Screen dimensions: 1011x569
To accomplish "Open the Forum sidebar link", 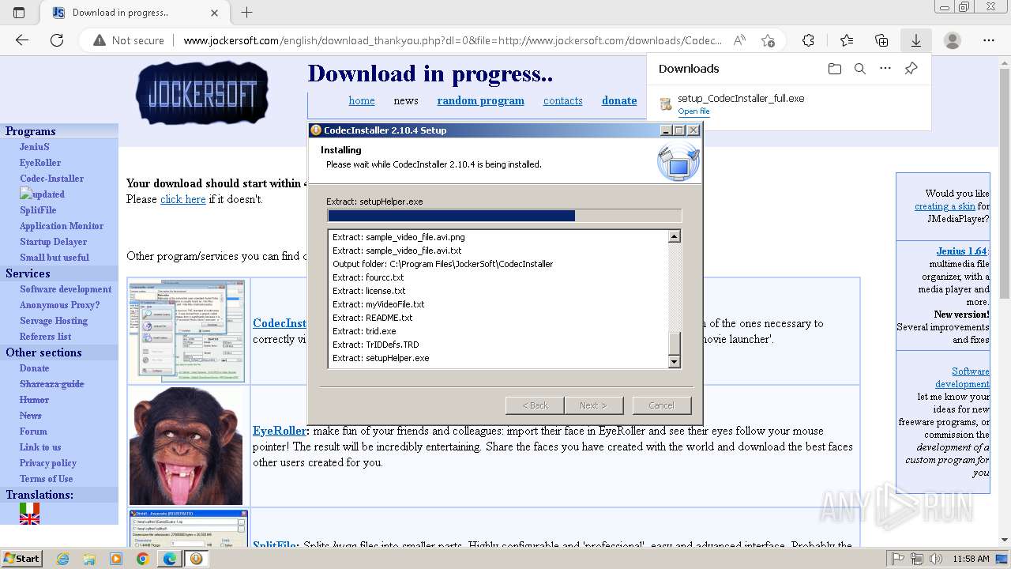I will pos(33,431).
